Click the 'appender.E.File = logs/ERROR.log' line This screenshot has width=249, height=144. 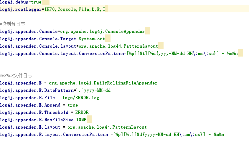pyautogui.click(x=50, y=98)
